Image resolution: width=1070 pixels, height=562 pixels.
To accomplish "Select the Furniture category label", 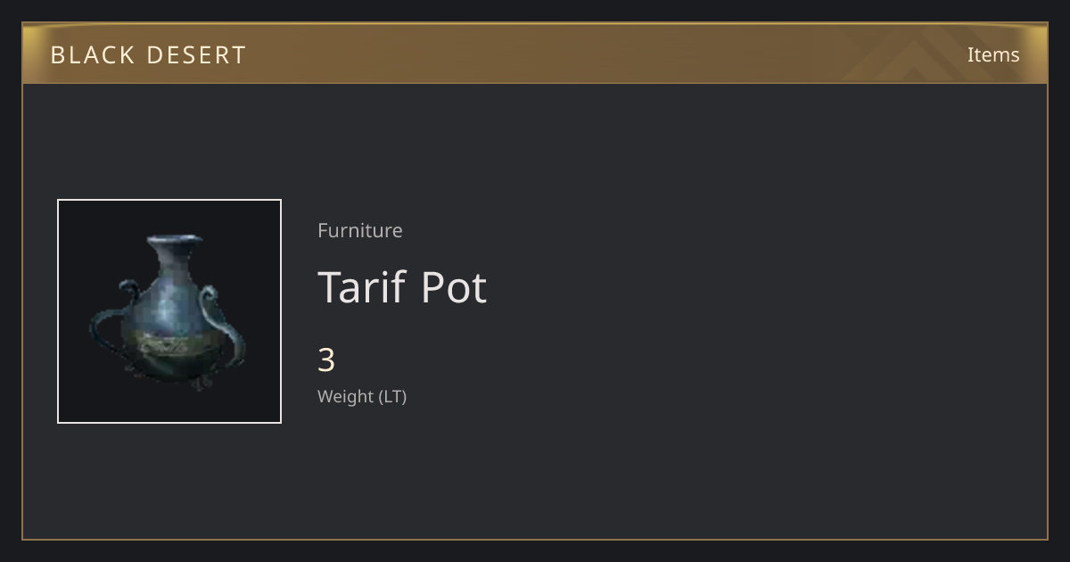I will pos(360,230).
